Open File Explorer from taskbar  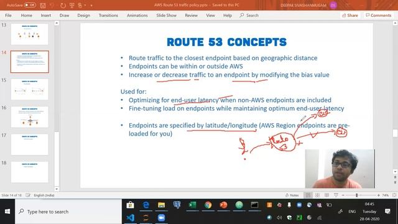[162, 205]
